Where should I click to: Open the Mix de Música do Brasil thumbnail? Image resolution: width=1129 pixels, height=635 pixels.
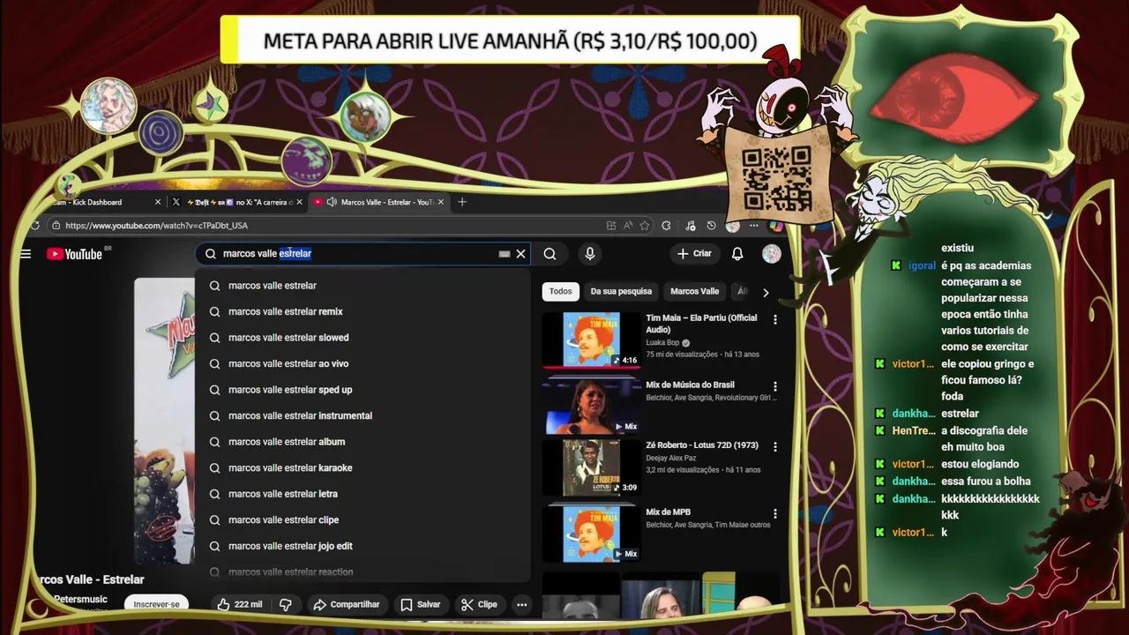coord(592,407)
